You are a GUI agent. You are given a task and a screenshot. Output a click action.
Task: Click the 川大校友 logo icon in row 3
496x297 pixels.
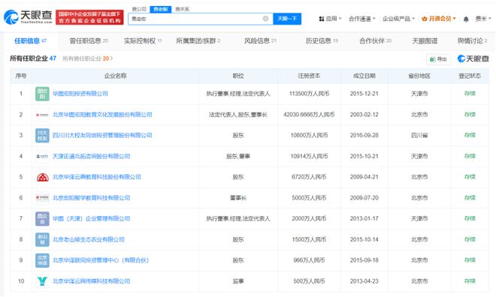(x=42, y=136)
